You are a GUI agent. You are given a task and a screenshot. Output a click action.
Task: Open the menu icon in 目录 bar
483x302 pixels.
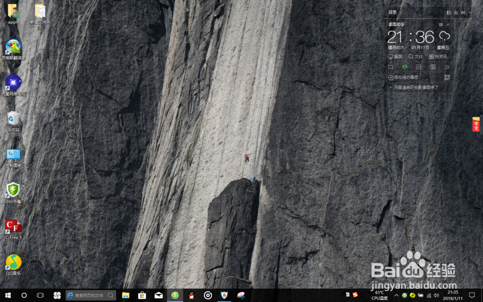463,13
